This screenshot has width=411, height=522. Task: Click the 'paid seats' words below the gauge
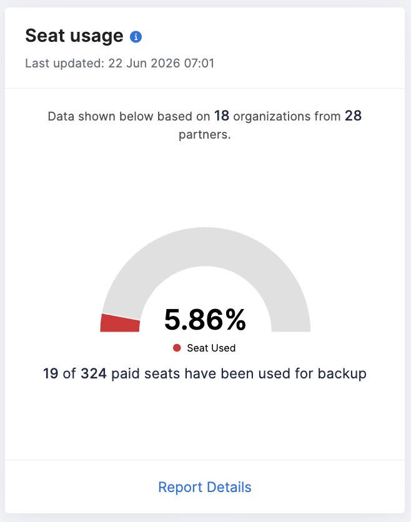[146, 374]
